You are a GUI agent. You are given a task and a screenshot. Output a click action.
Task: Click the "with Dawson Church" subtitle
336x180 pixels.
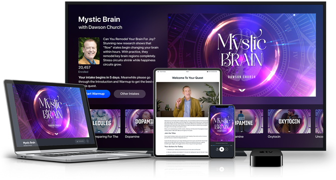100,27
